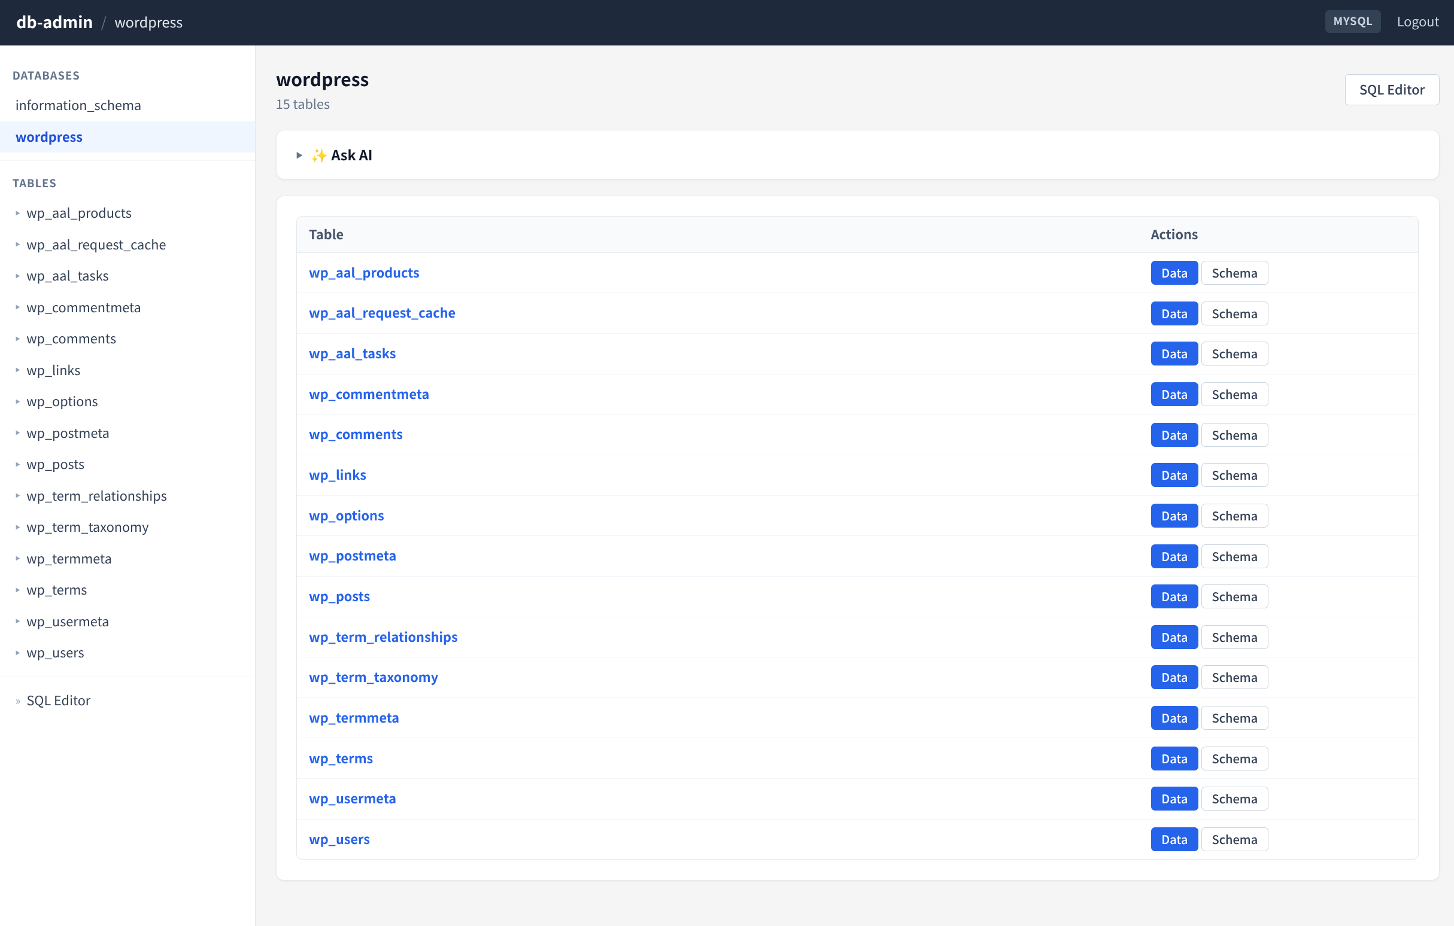Screen dimensions: 1454x926
Task: View Schema for wp_terms
Action: click(1235, 759)
